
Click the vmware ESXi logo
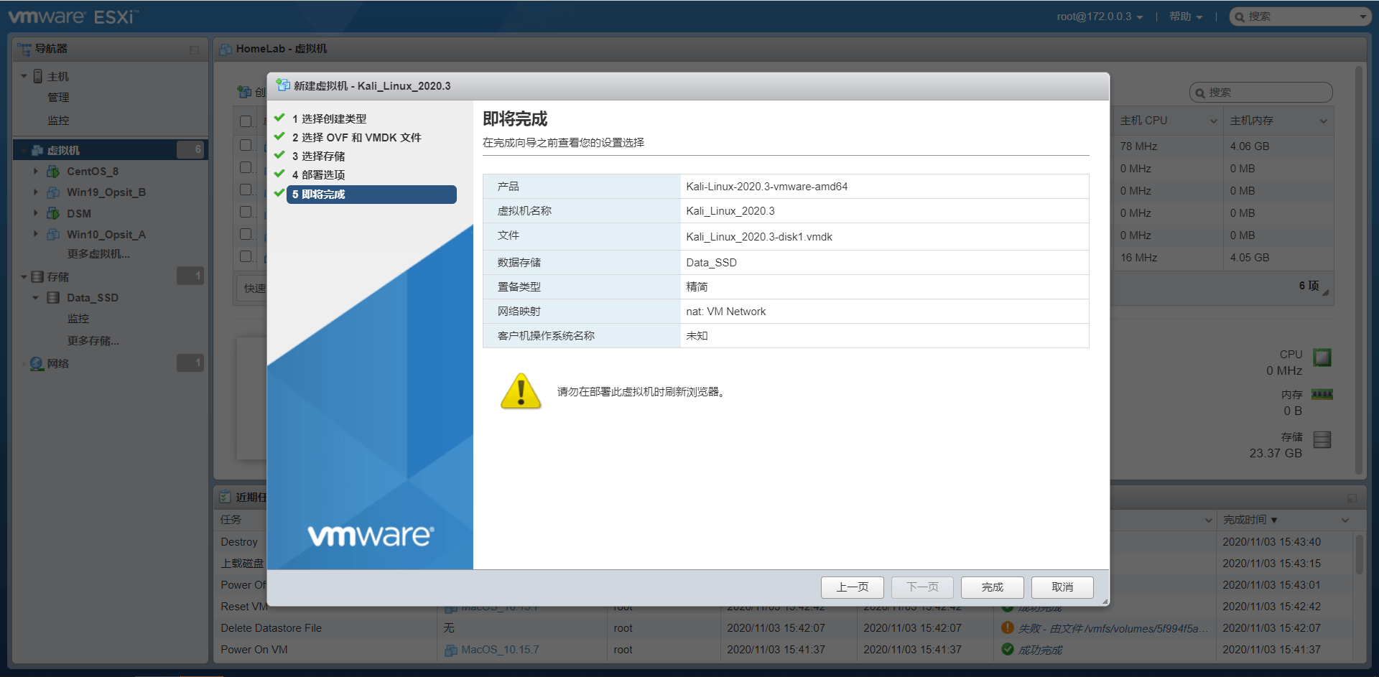pyautogui.click(x=73, y=17)
